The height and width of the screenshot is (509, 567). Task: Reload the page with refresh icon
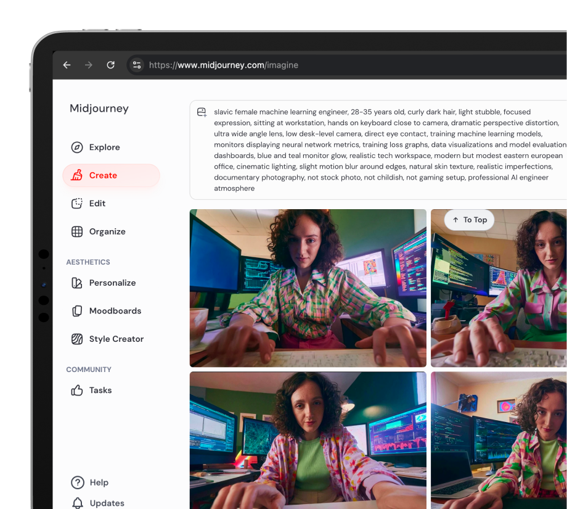(111, 65)
